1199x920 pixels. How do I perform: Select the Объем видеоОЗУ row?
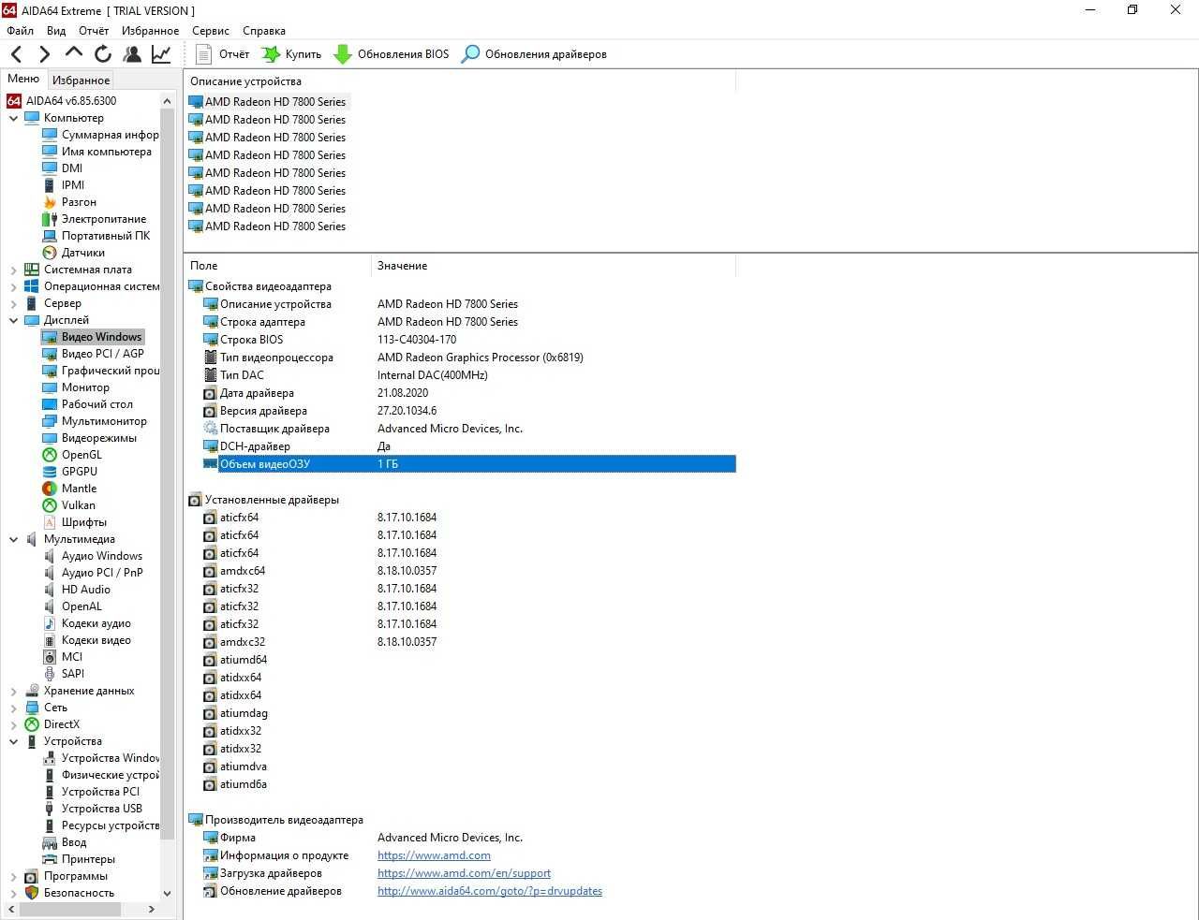[x=469, y=464]
